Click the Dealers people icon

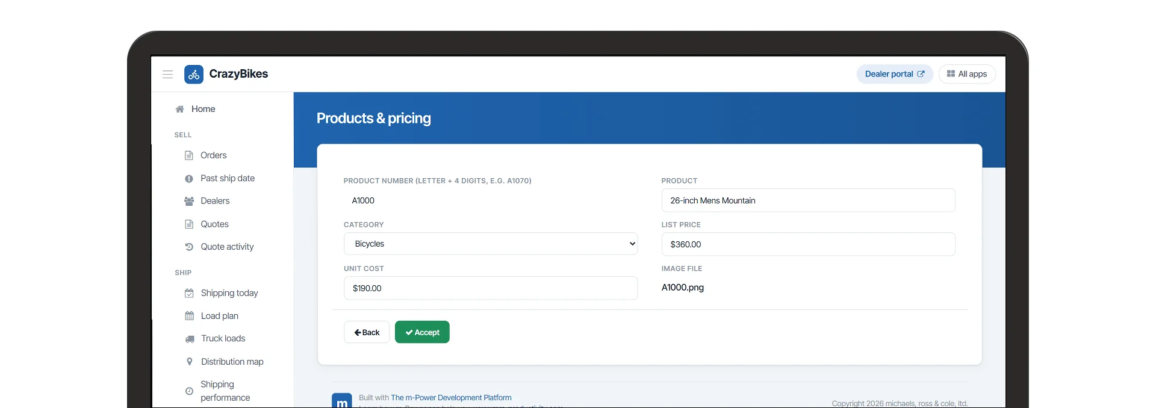tap(189, 201)
